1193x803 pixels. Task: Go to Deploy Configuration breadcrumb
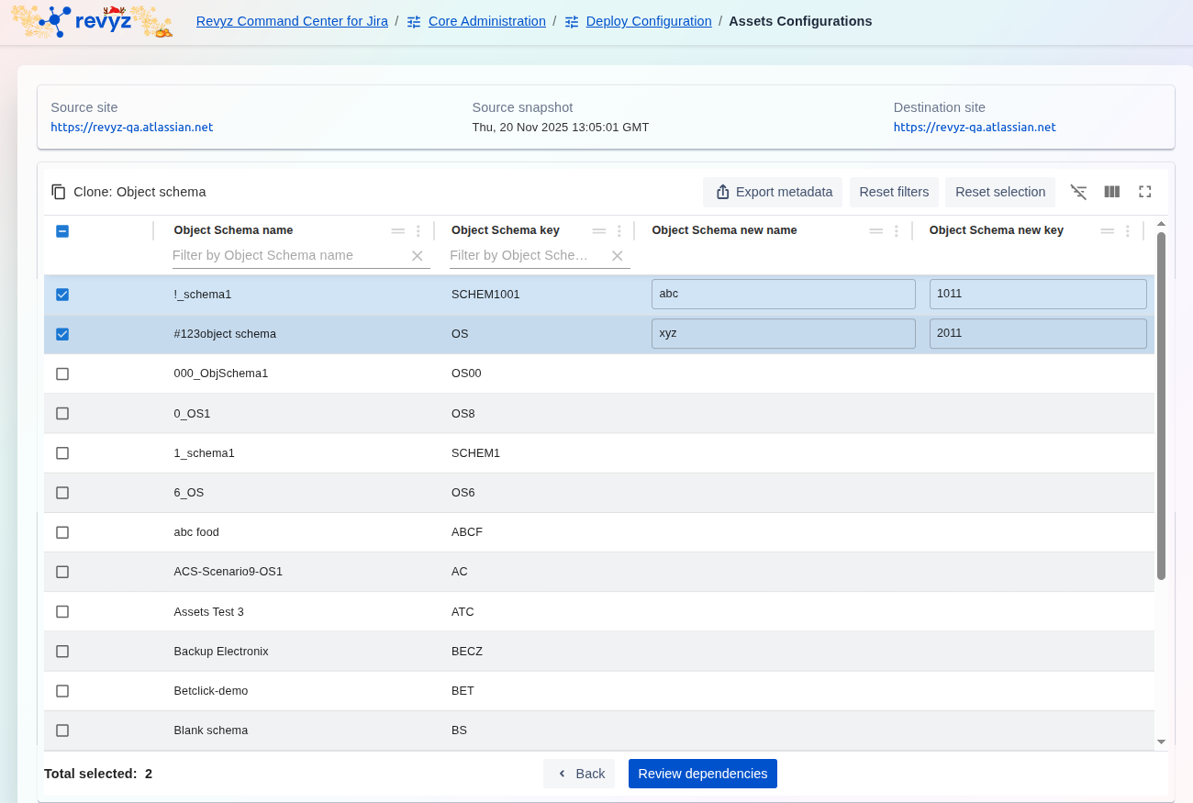(x=648, y=21)
